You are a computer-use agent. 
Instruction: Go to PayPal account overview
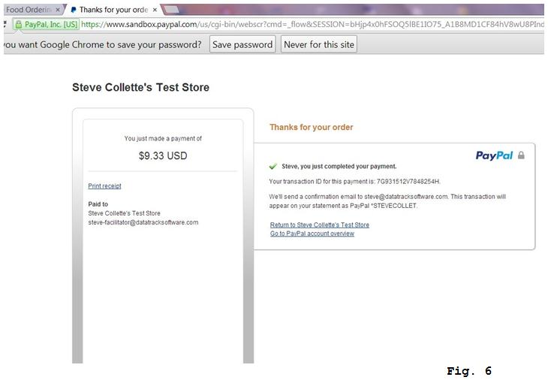coord(312,234)
